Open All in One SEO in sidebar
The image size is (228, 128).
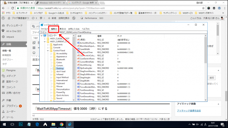coord(14,31)
